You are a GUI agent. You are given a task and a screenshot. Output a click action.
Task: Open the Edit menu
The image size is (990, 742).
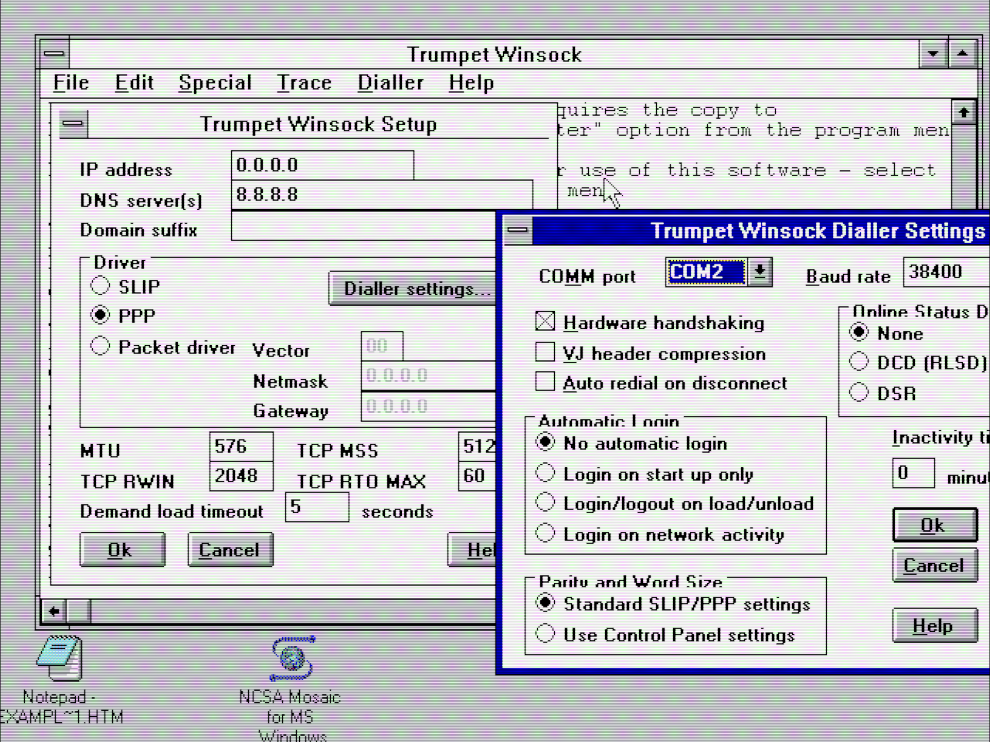point(134,82)
